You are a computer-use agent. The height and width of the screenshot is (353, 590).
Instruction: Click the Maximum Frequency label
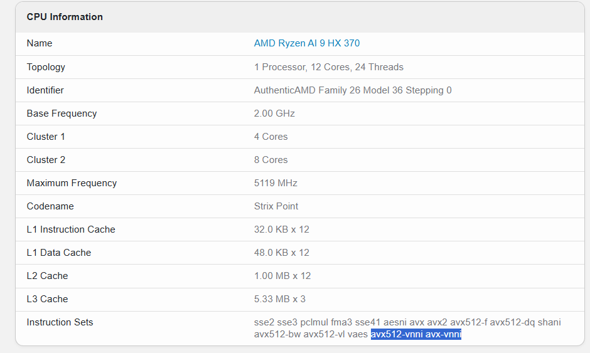tap(72, 183)
